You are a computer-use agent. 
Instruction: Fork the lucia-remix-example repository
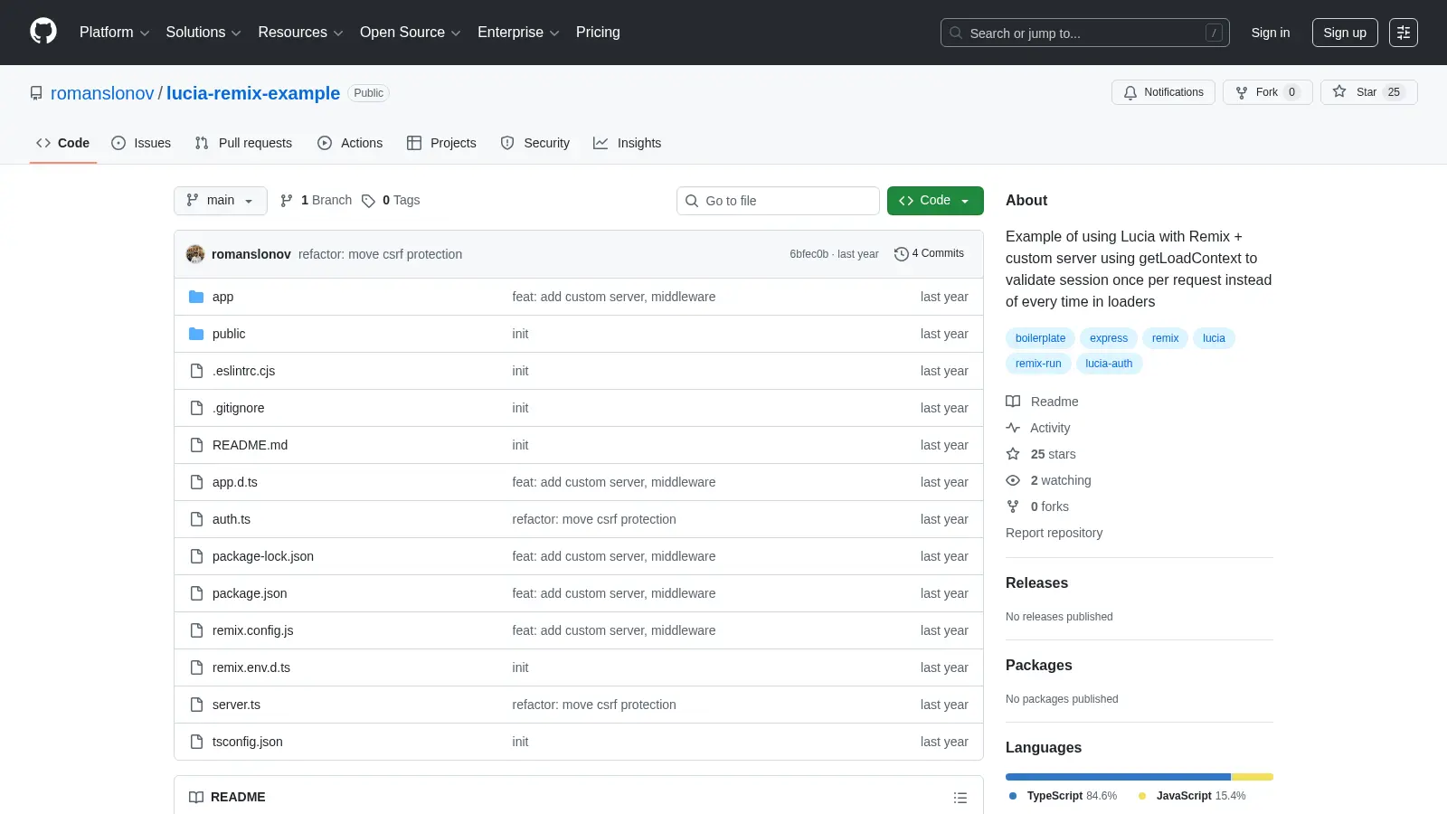pyautogui.click(x=1267, y=92)
